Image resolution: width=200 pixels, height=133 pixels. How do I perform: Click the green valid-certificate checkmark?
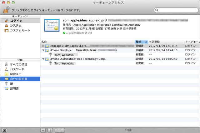64,33
